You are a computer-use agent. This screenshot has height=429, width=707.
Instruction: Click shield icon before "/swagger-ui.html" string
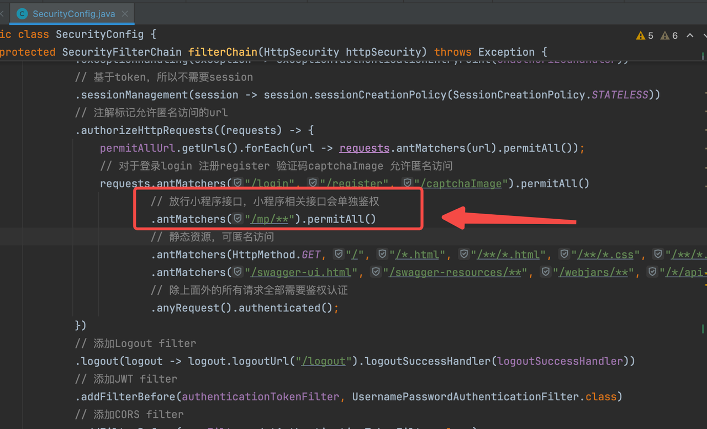point(238,272)
